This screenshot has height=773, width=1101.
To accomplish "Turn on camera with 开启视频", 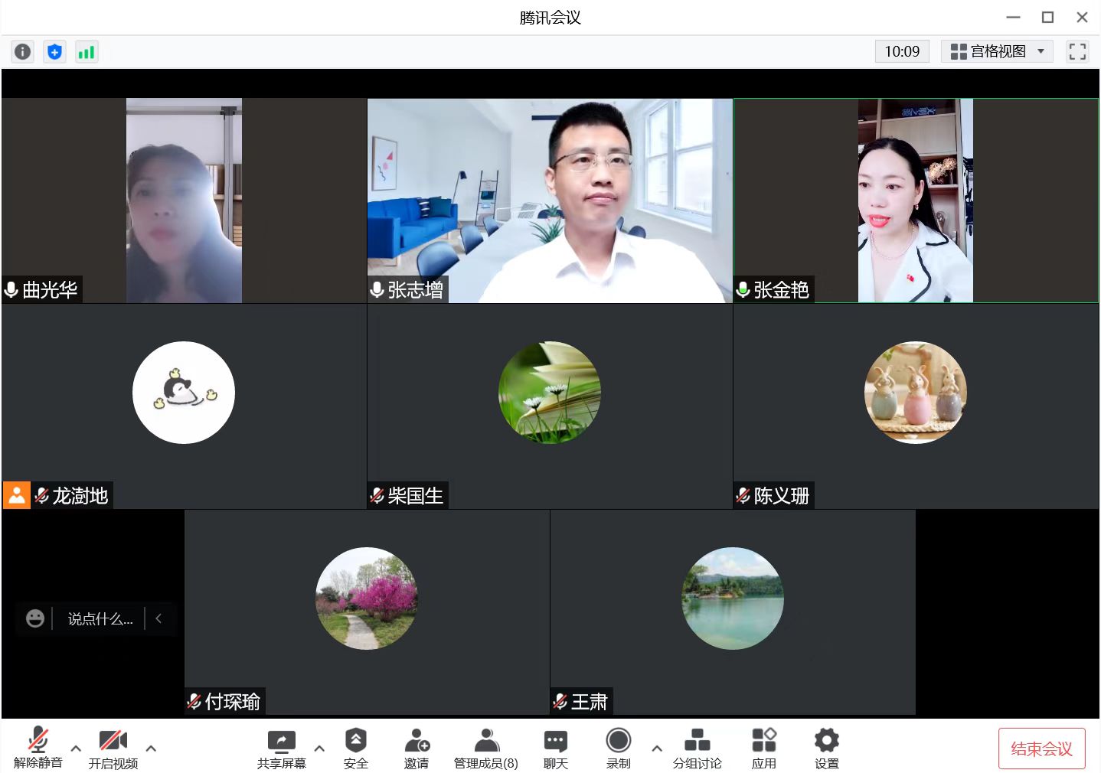I will pos(113,749).
